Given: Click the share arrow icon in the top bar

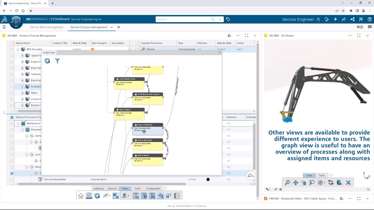Looking at the screenshot, I should click(x=344, y=19).
